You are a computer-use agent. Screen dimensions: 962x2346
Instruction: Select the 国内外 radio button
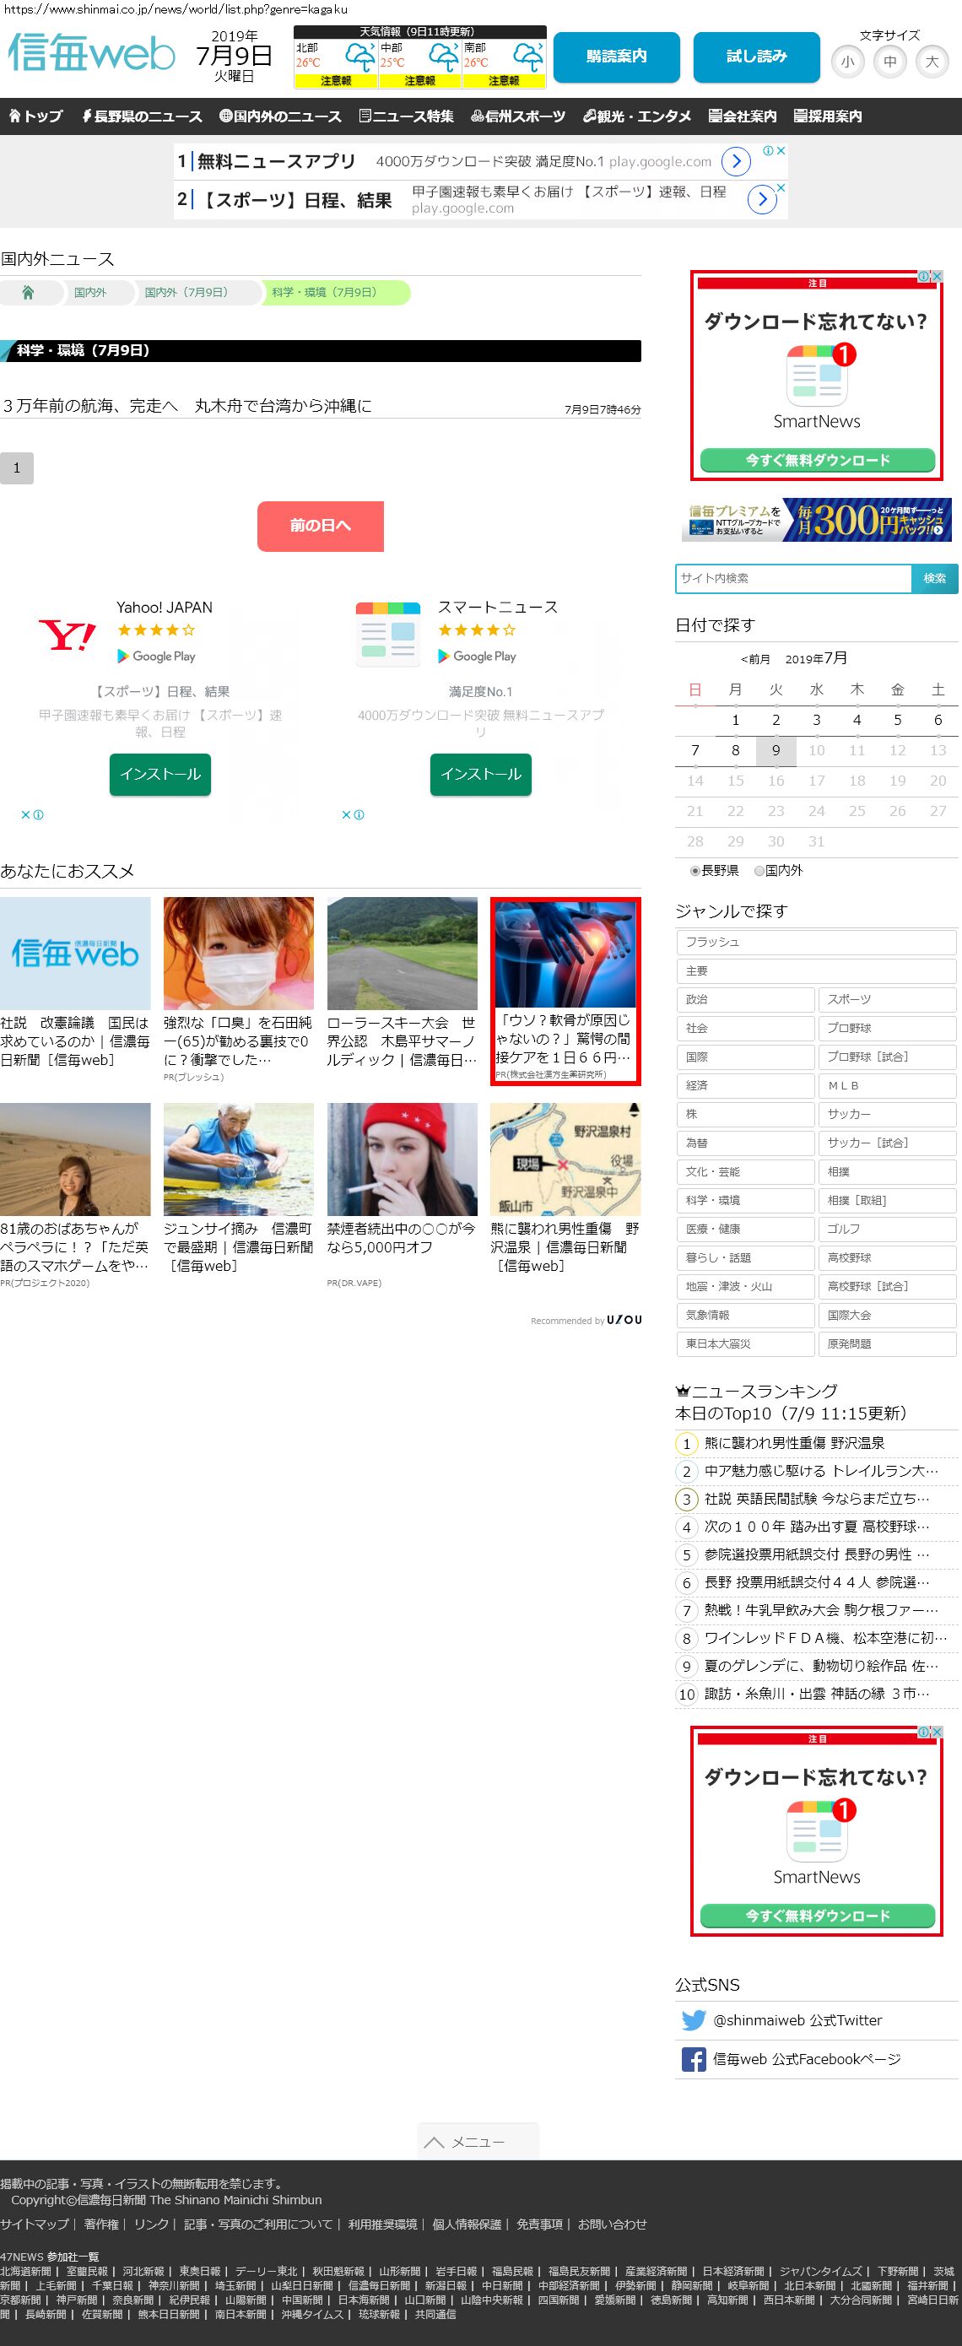(759, 871)
